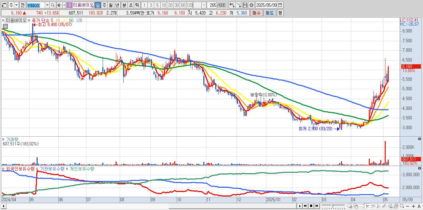Click the bottom magnifier zoom icon

click(402, 206)
